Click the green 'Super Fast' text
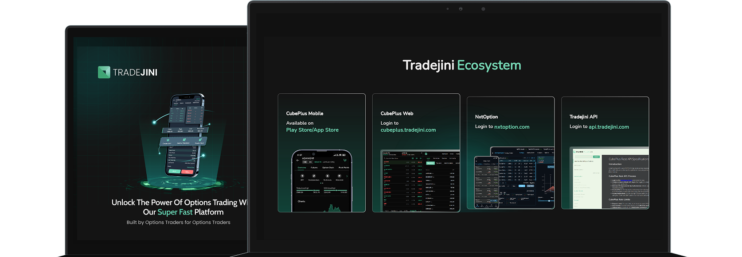 pos(175,212)
